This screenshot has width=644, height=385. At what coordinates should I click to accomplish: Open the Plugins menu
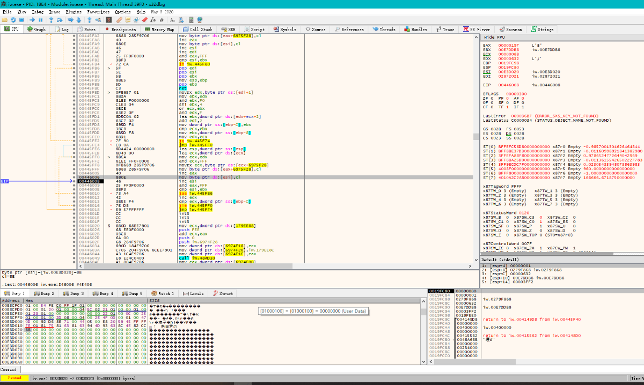[74, 11]
